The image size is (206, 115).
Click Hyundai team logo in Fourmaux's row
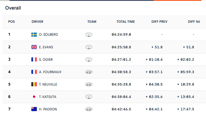(89, 72)
